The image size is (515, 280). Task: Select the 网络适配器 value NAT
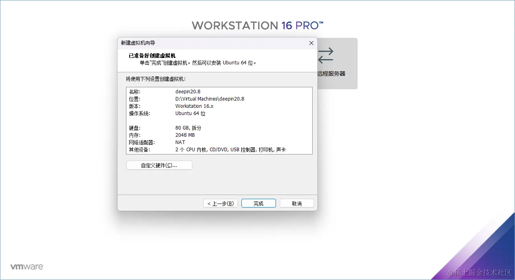click(180, 142)
